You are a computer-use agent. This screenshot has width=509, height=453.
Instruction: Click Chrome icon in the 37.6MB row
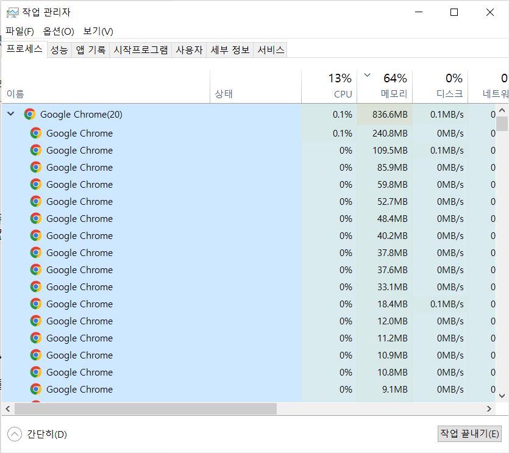36,269
